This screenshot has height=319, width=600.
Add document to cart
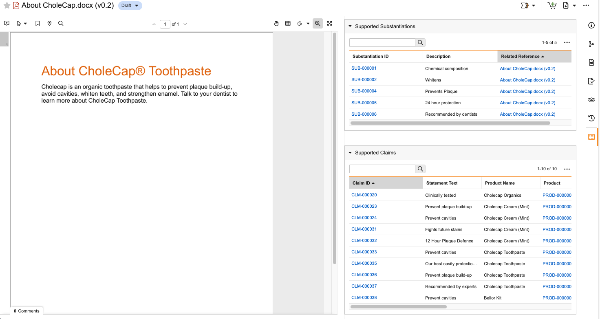[552, 6]
